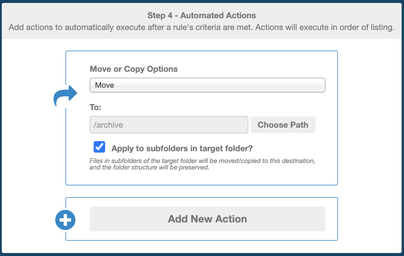Expand the Move action type selector

[207, 85]
